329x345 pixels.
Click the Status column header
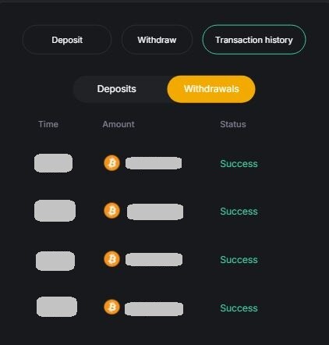tap(233, 124)
